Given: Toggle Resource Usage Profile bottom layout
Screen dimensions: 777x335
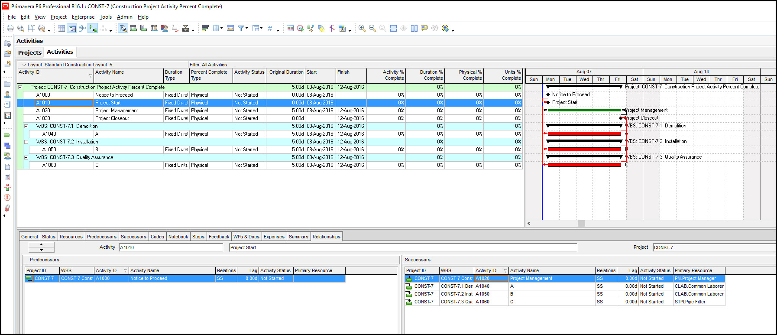Looking at the screenshot, I should click(165, 28).
